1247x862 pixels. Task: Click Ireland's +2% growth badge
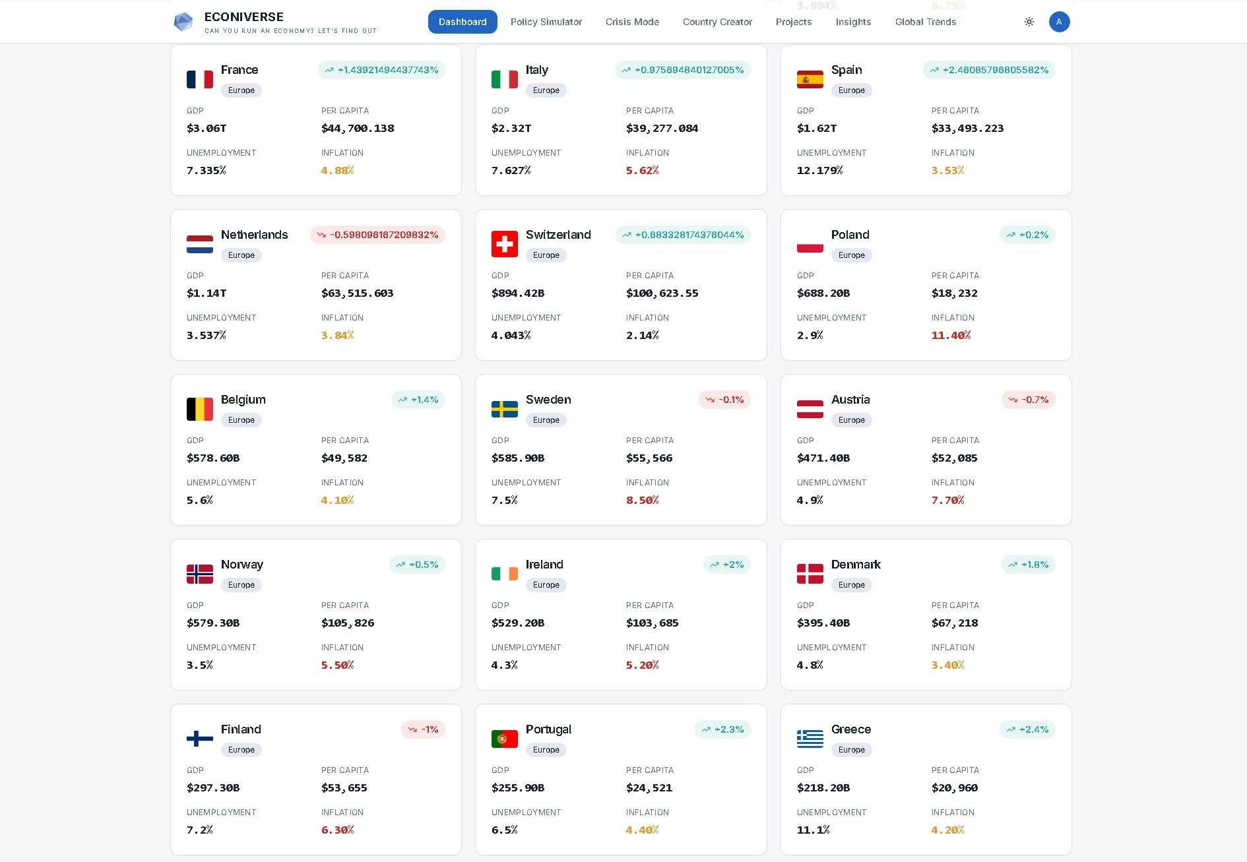click(x=726, y=565)
